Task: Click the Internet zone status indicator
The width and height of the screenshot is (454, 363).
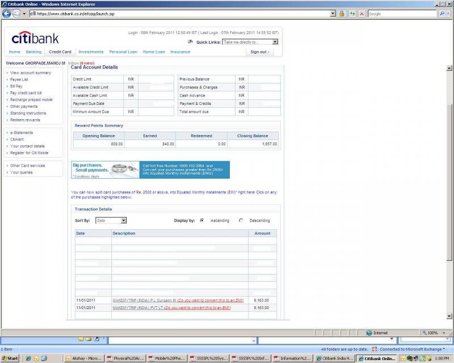Action: pos(377,333)
